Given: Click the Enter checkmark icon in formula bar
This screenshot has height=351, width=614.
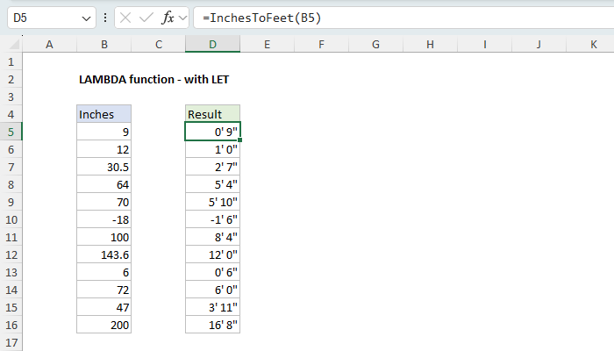Looking at the screenshot, I should click(x=146, y=18).
